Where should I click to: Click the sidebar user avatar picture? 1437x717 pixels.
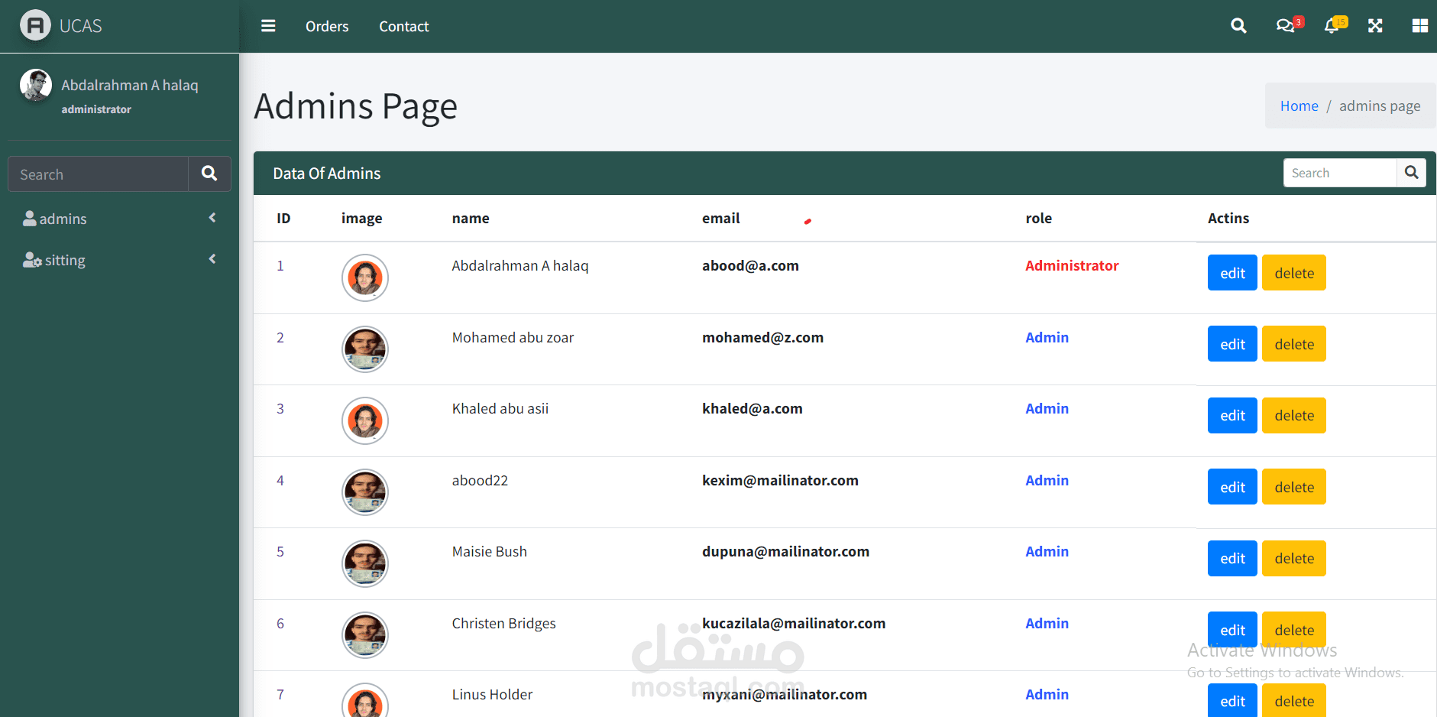[36, 85]
